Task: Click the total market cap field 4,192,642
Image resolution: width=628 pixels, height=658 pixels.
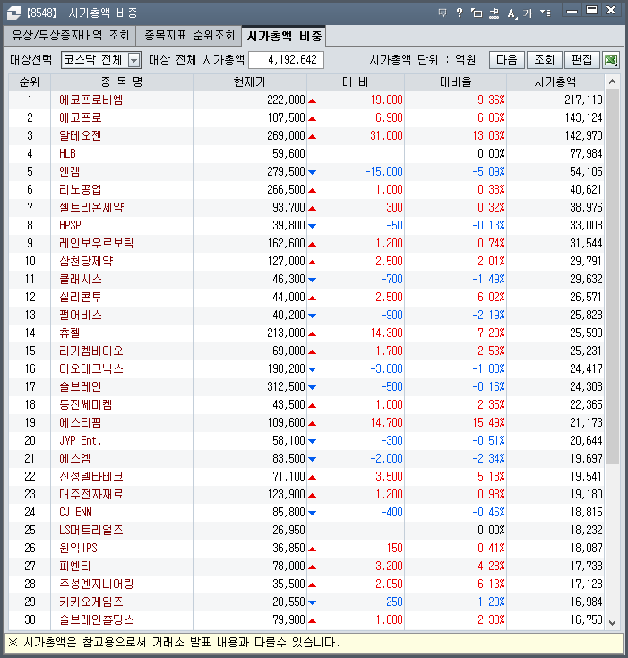Action: pos(286,59)
